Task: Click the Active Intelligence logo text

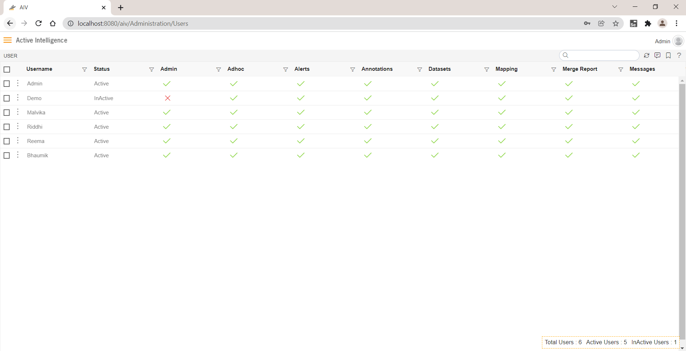Action: pos(41,40)
